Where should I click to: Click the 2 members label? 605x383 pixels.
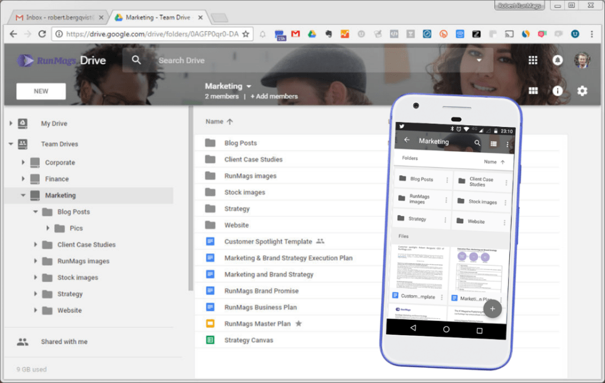pyautogui.click(x=222, y=96)
